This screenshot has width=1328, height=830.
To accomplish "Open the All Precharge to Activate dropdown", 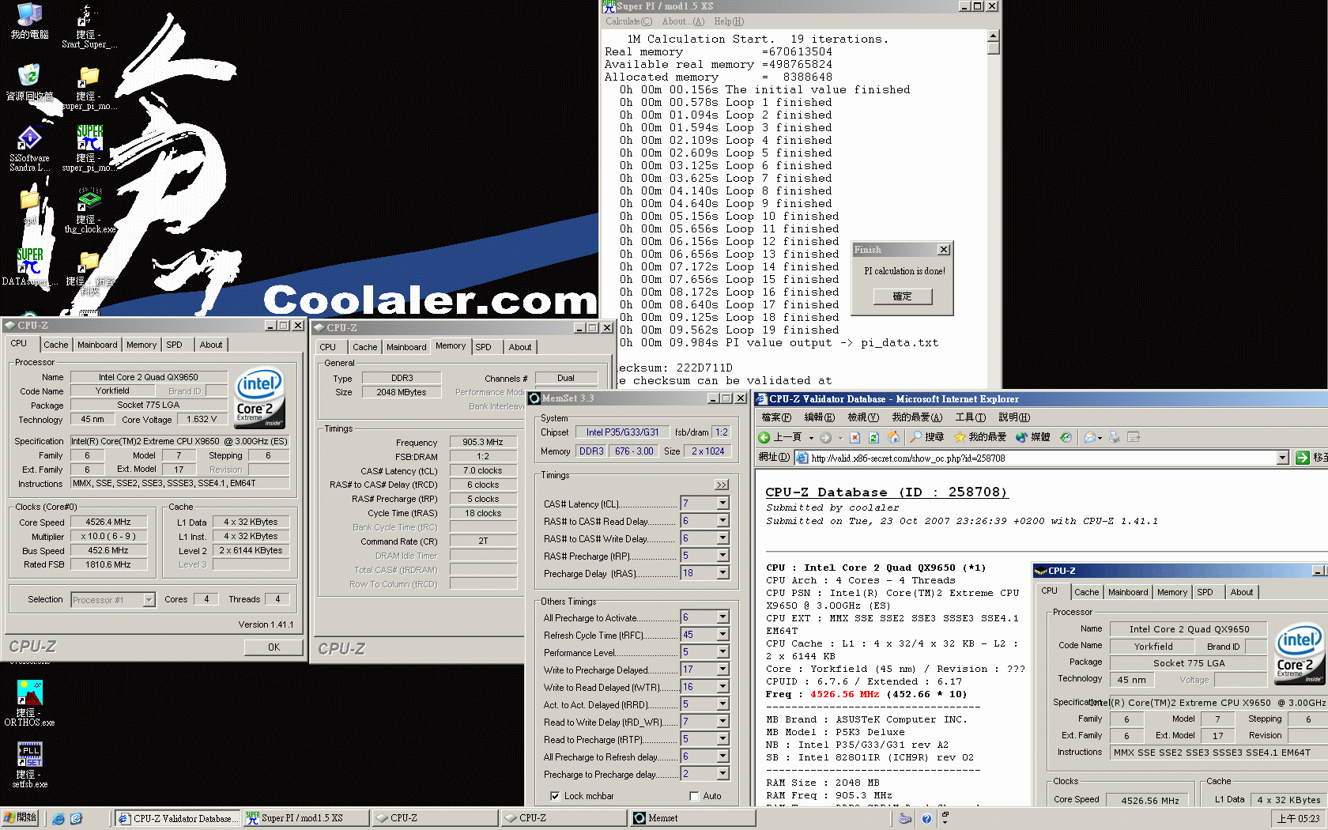I will pyautogui.click(x=722, y=617).
